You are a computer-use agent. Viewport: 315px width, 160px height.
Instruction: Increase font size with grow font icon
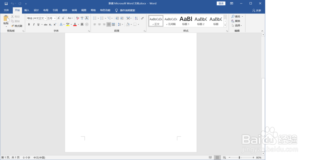pyautogui.click(x=59, y=18)
